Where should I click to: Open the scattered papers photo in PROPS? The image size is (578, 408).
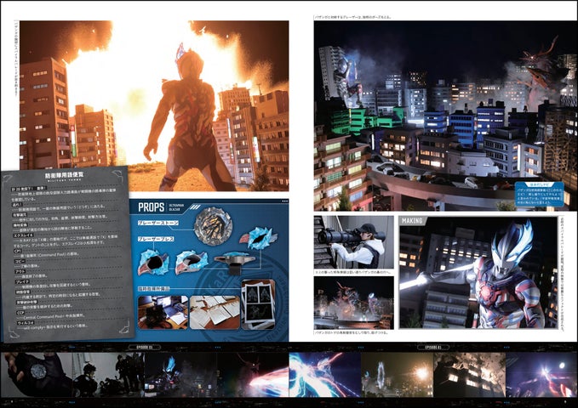coord(215,312)
